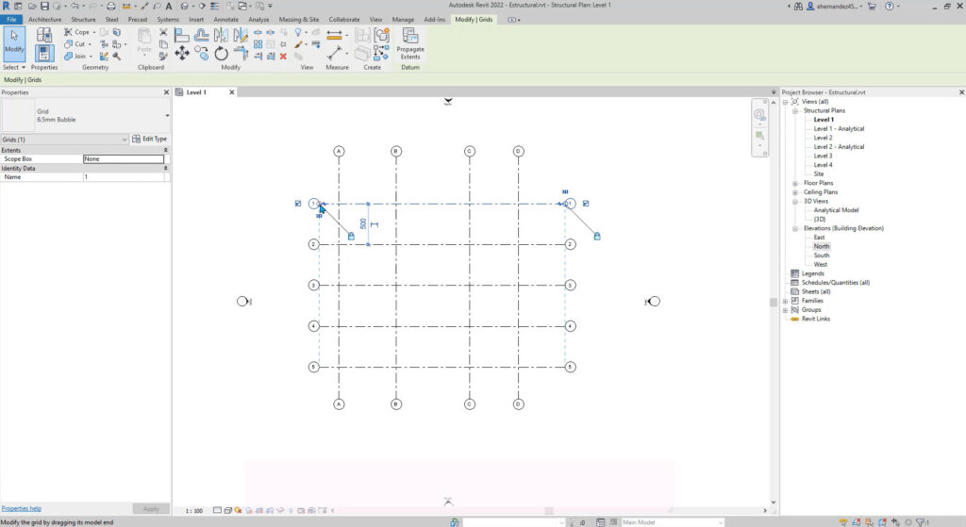Expand the Families node in Project Browser
This screenshot has width=966, height=527.
[x=787, y=301]
